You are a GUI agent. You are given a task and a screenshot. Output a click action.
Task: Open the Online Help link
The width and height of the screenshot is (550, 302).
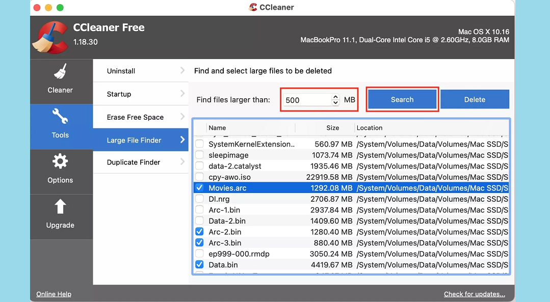coord(54,294)
